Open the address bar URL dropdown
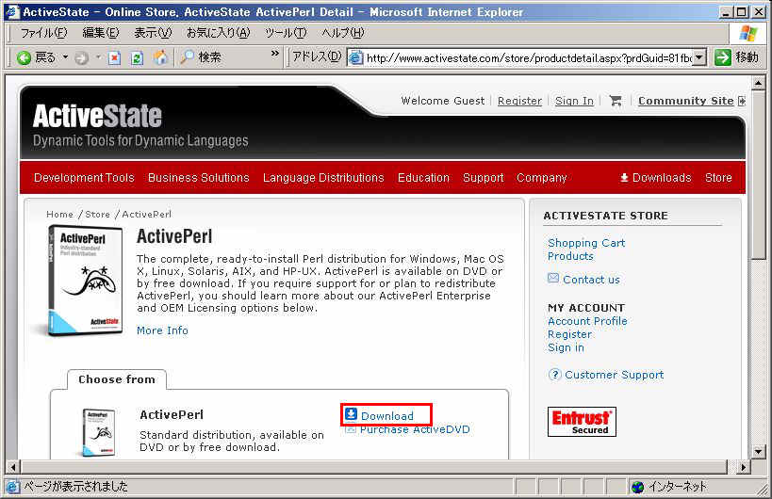772x499 pixels. [x=699, y=57]
